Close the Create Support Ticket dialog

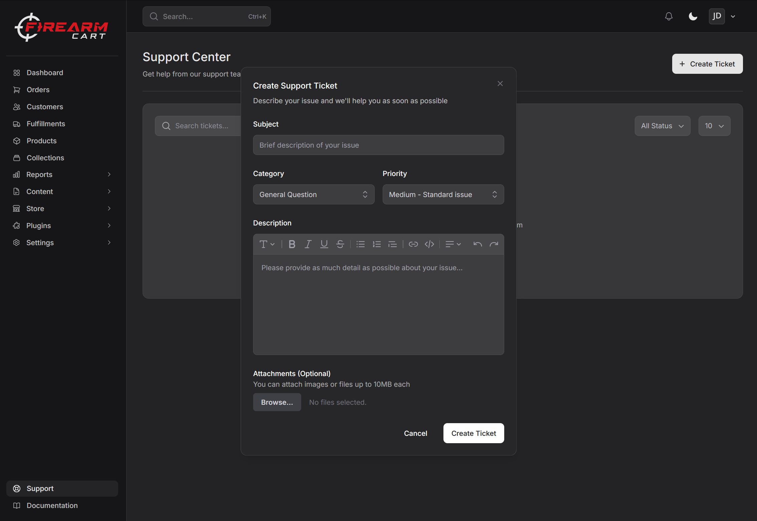(x=500, y=83)
